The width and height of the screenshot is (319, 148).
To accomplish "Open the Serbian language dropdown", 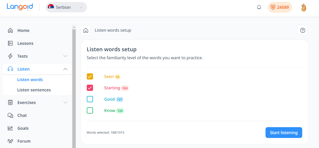I will point(66,7).
